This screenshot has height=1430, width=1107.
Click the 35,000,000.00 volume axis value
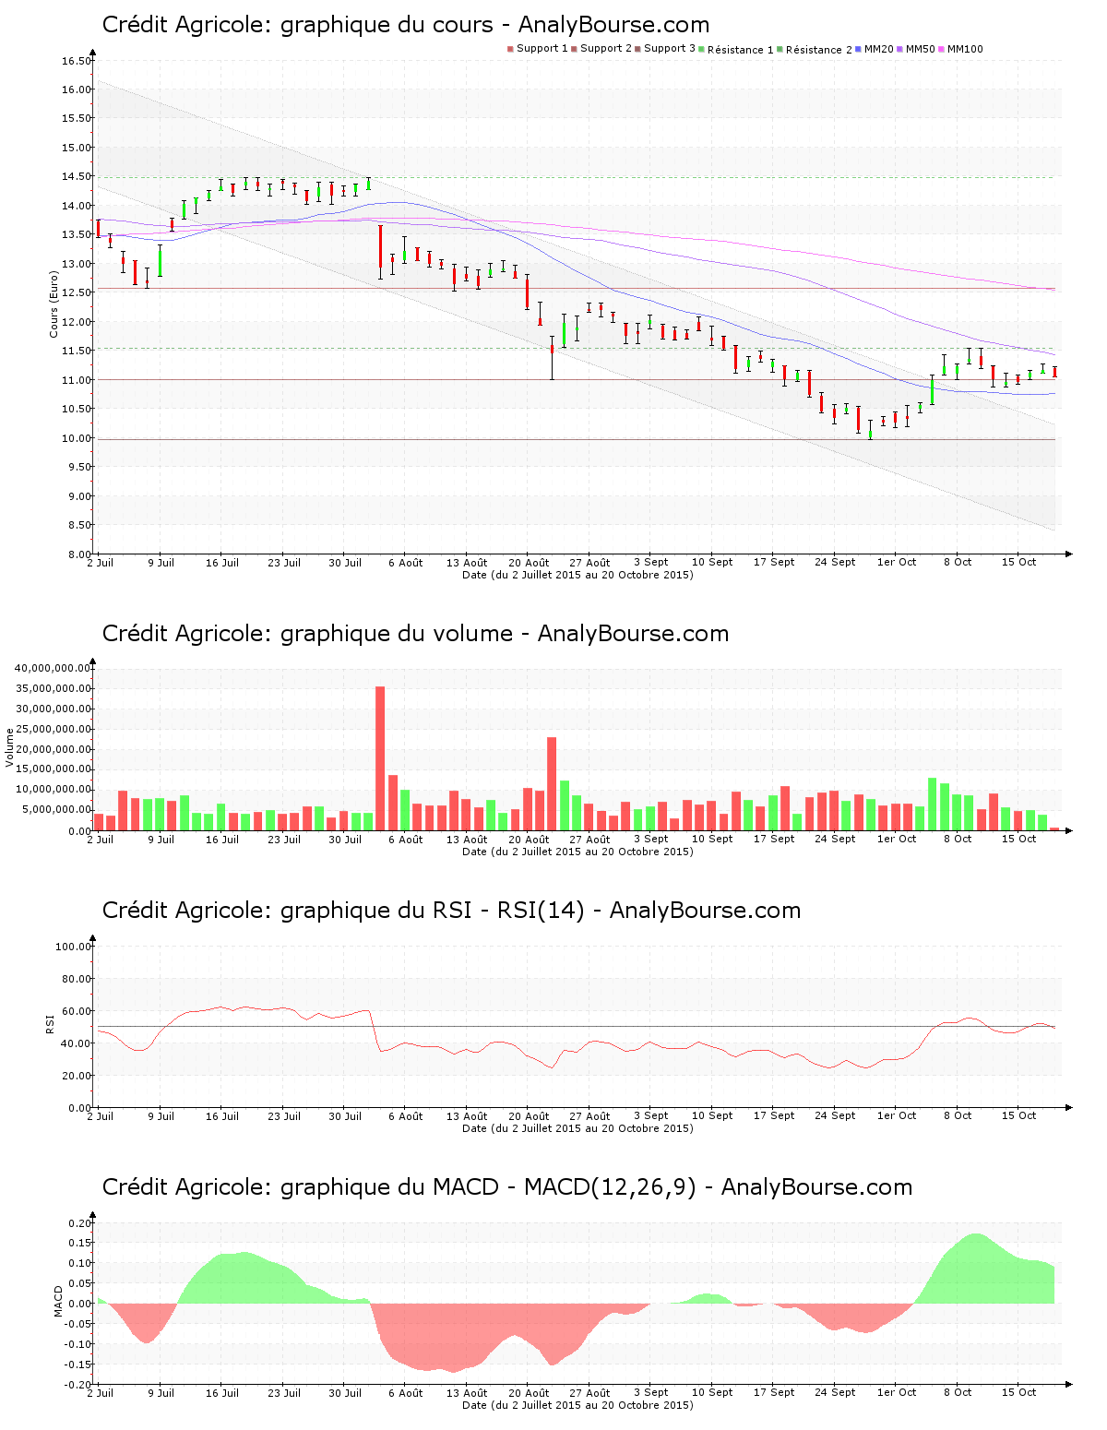pos(53,688)
